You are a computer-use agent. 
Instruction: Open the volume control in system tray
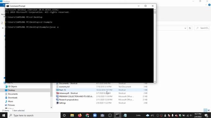(191, 115)
